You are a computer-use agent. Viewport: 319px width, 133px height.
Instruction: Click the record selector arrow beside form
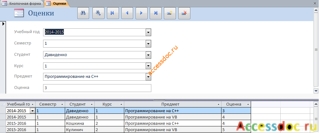(x=3, y=24)
